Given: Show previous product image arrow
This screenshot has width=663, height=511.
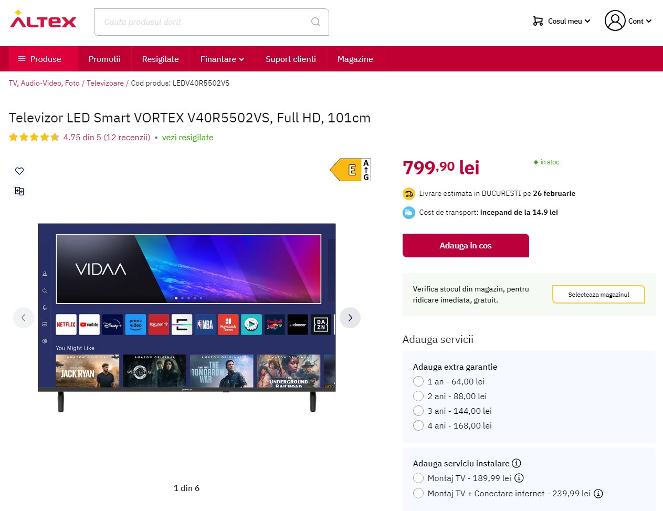Looking at the screenshot, I should pos(24,318).
